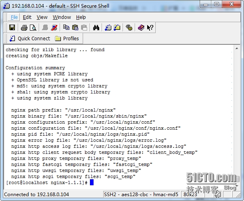Click the terminal scrollbar up arrow
Viewport: 244px width, 201px height.
pyautogui.click(x=237, y=48)
